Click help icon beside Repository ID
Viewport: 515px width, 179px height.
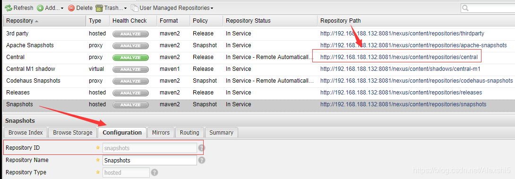tap(202, 148)
